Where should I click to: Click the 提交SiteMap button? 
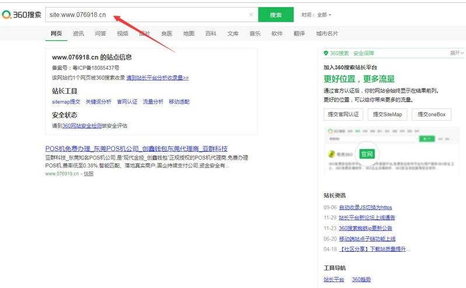387,114
